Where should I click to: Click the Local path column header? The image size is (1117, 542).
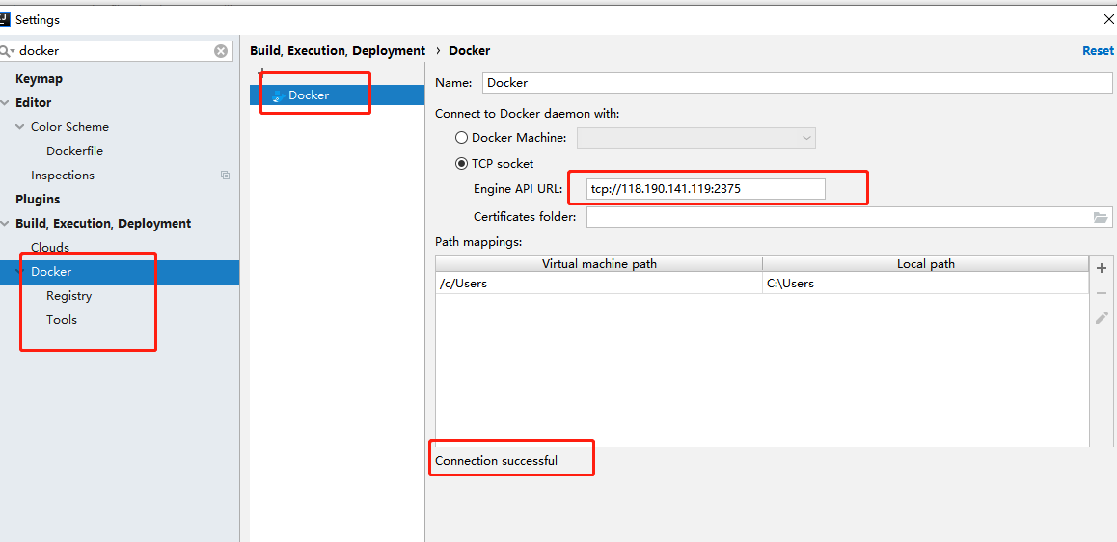(x=926, y=264)
